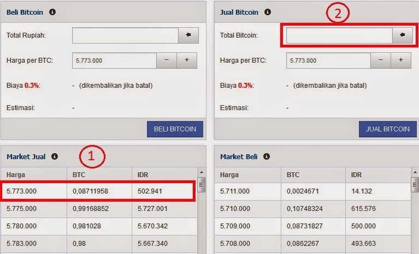Screen dimensions: 419x254
Task: Open info icon next to Market Jual
Action: coord(55,156)
